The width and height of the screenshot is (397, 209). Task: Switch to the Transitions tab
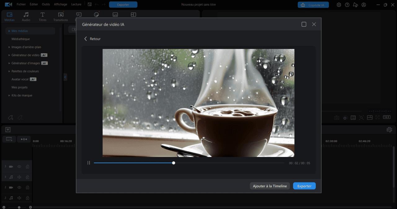coord(60,17)
